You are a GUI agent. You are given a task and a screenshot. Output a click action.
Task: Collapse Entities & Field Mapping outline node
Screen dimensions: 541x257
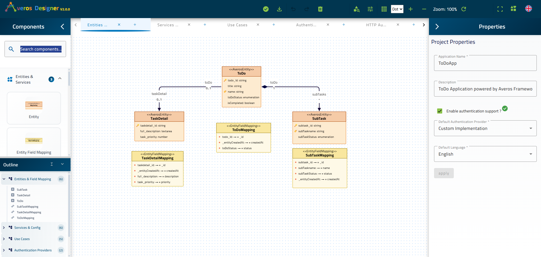(4, 179)
